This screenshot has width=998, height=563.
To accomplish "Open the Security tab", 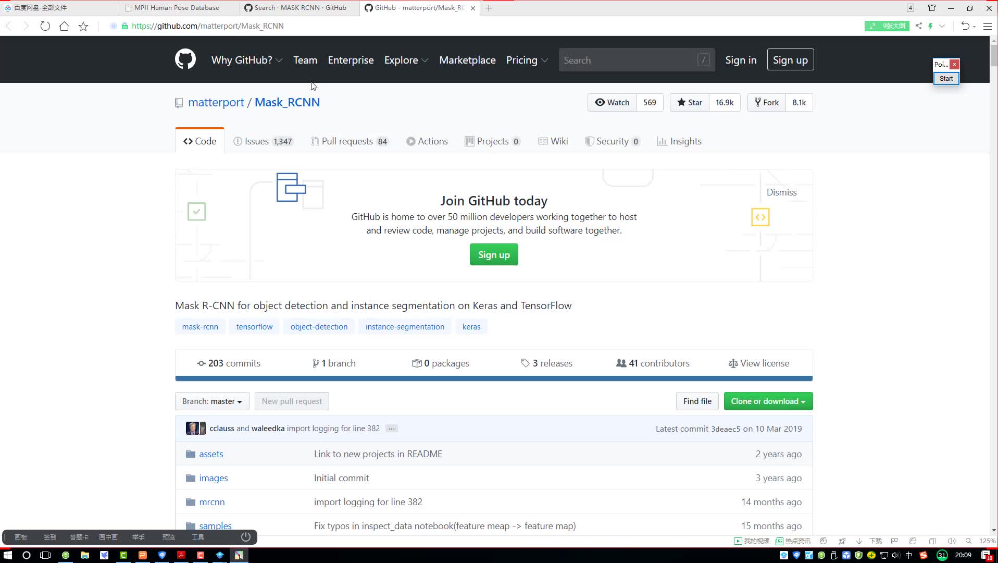I will [612, 141].
